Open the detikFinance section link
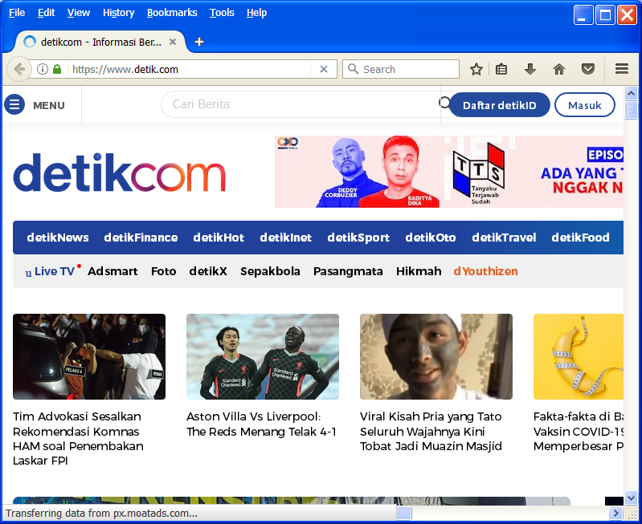The image size is (642, 524). [x=141, y=238]
